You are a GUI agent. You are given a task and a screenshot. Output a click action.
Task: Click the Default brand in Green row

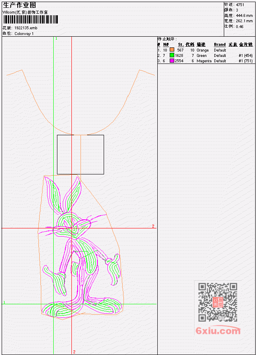(x=220, y=56)
